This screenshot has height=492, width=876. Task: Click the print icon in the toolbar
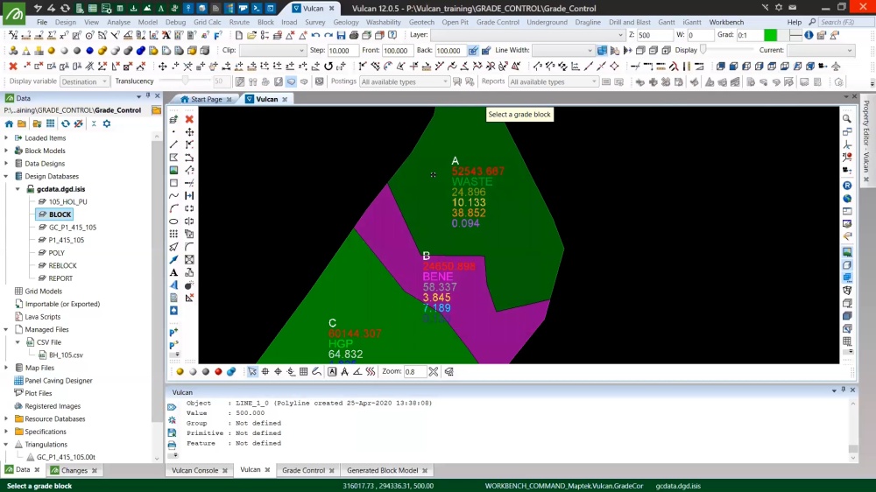[354, 35]
